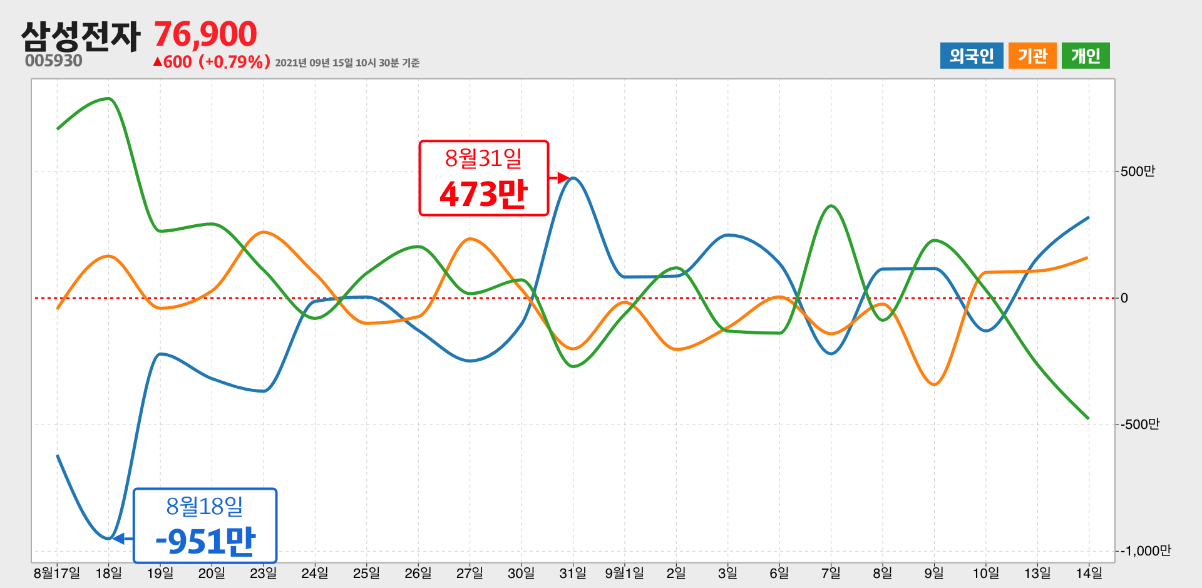Click the blue line peak at 31일
The image size is (1202, 588).
pos(573,178)
